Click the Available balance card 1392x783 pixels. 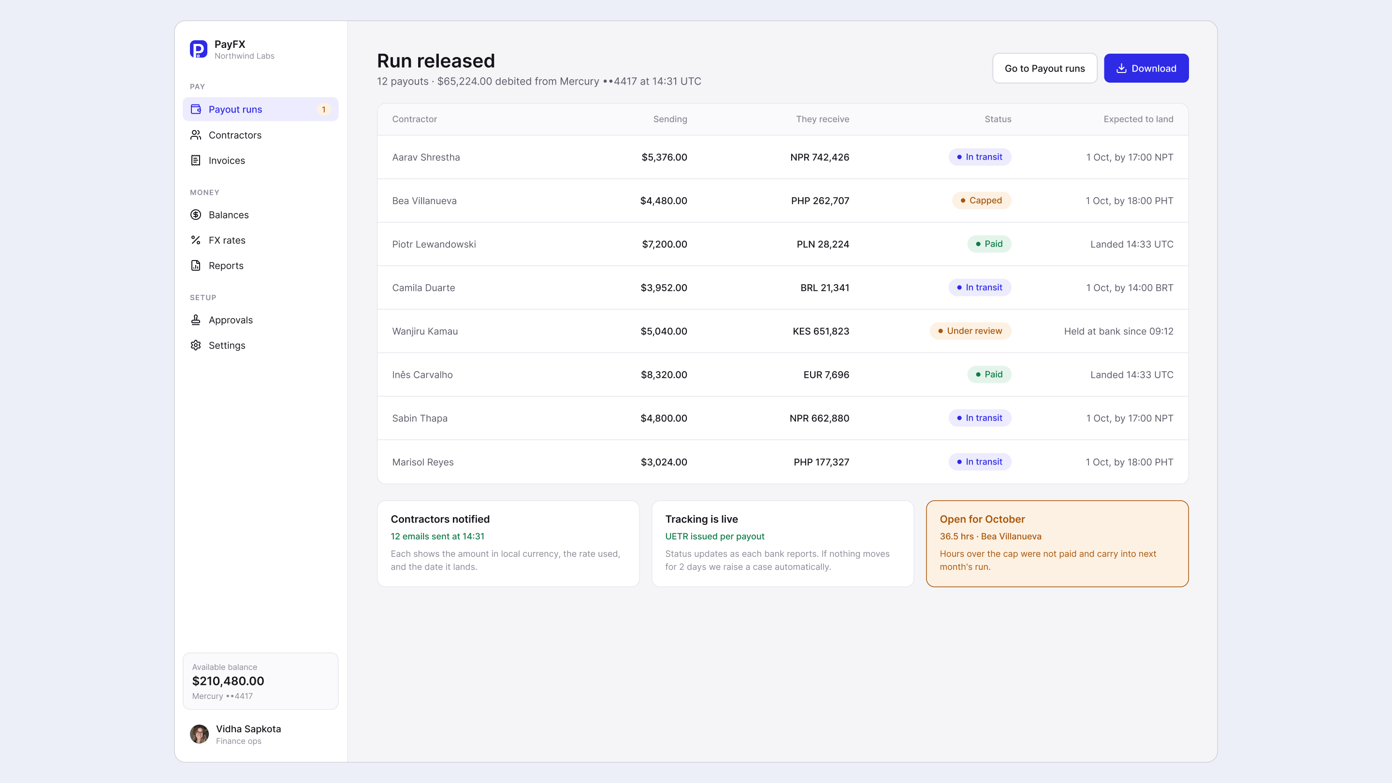tap(261, 681)
